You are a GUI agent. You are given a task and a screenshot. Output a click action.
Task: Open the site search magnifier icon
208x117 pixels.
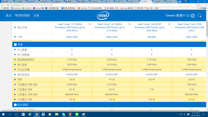tap(199, 16)
